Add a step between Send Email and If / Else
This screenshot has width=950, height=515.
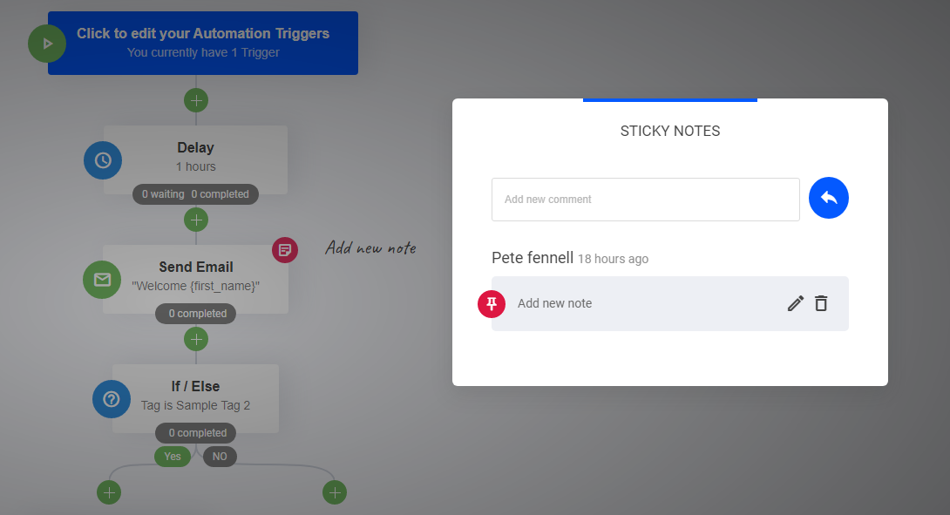click(x=196, y=339)
